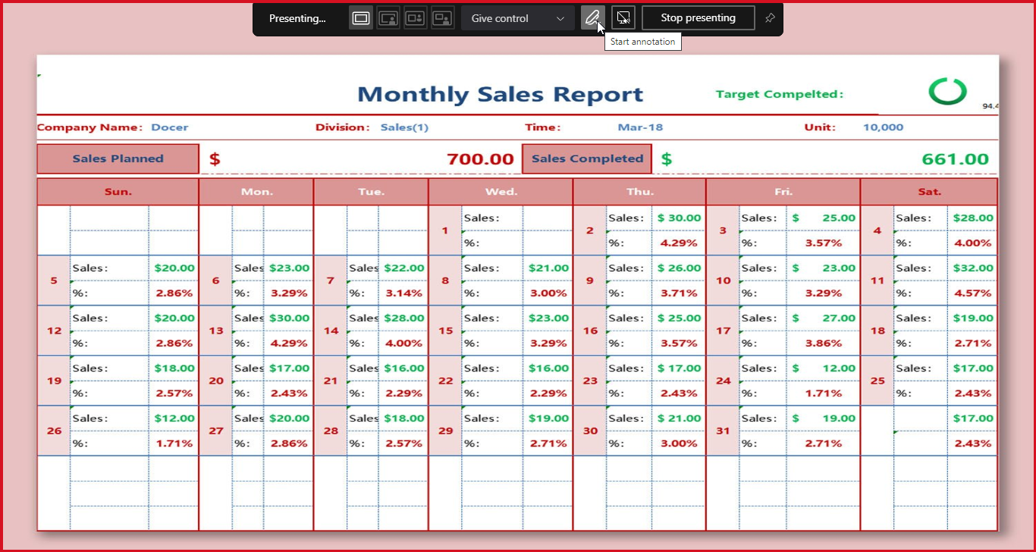Click the day 15 date cell

point(445,331)
